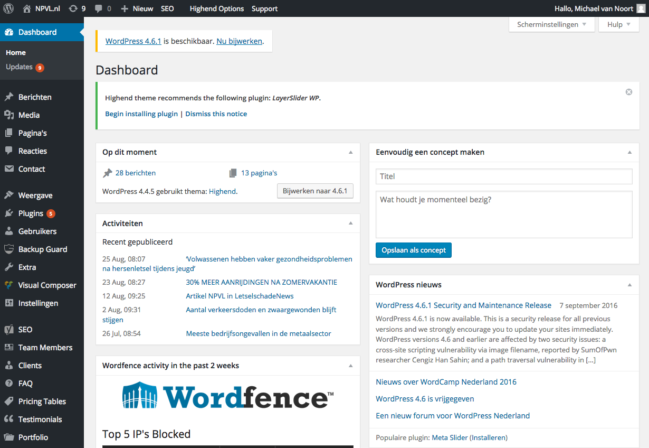Click the Bijwerken naar 4.6.1 button
The height and width of the screenshot is (448, 649).
[314, 191]
